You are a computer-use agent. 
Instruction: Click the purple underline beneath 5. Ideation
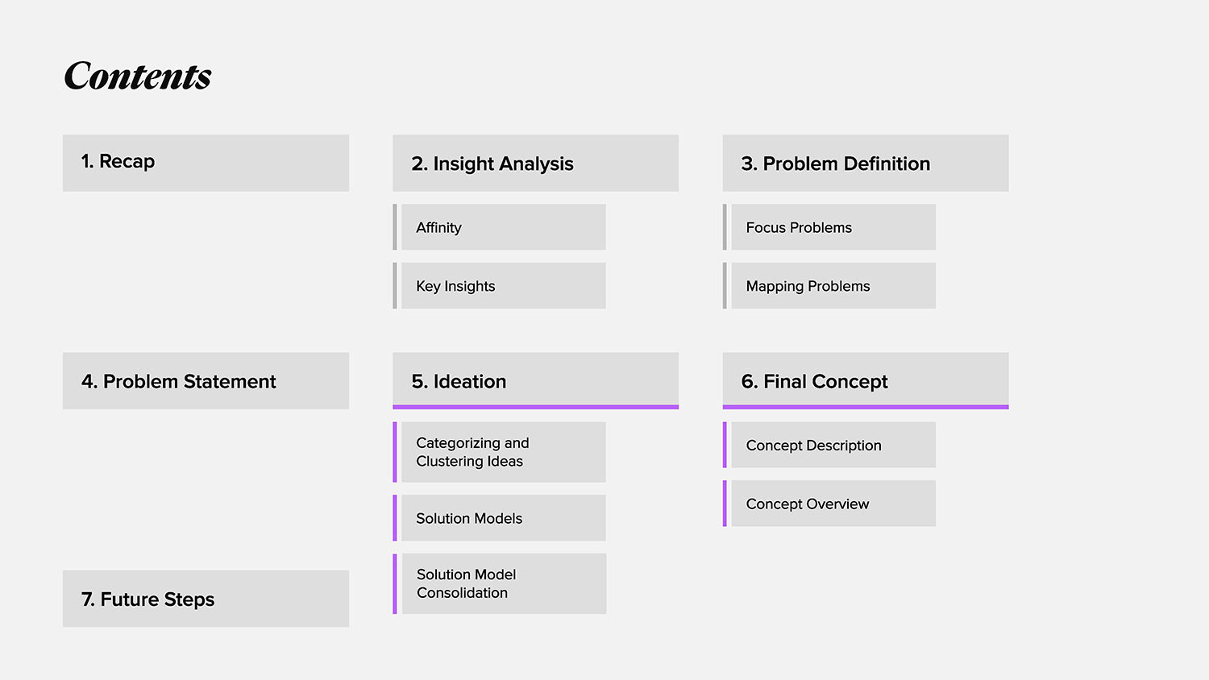tap(535, 407)
